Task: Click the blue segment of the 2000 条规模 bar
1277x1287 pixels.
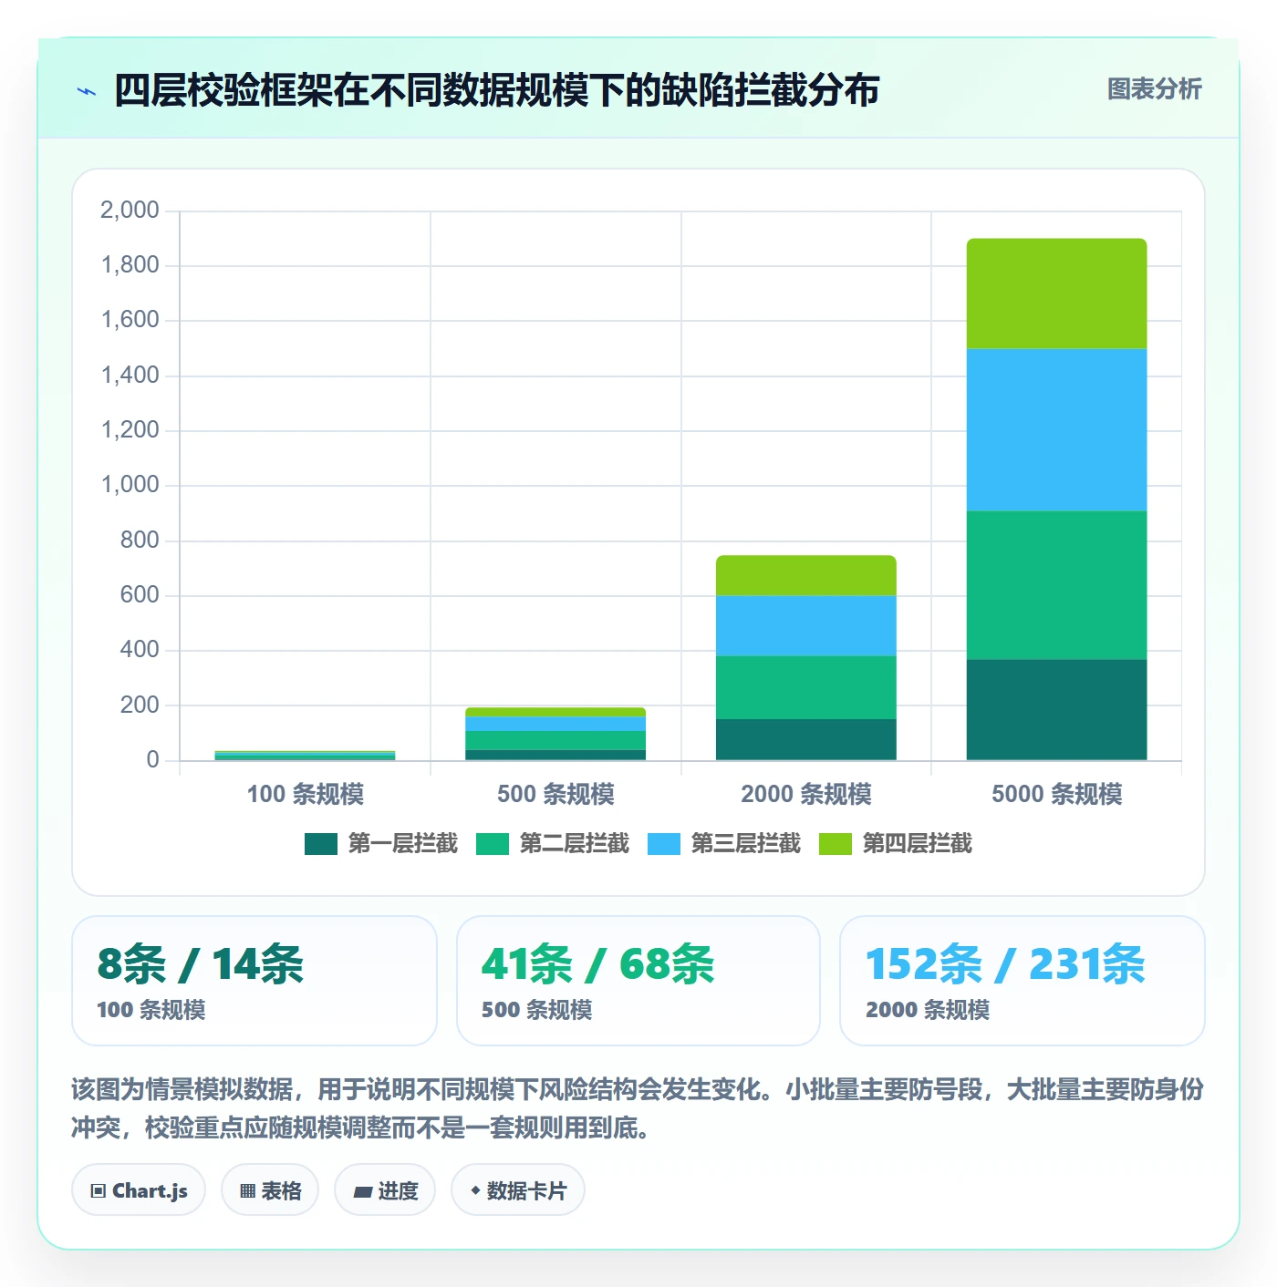Action: [x=806, y=626]
